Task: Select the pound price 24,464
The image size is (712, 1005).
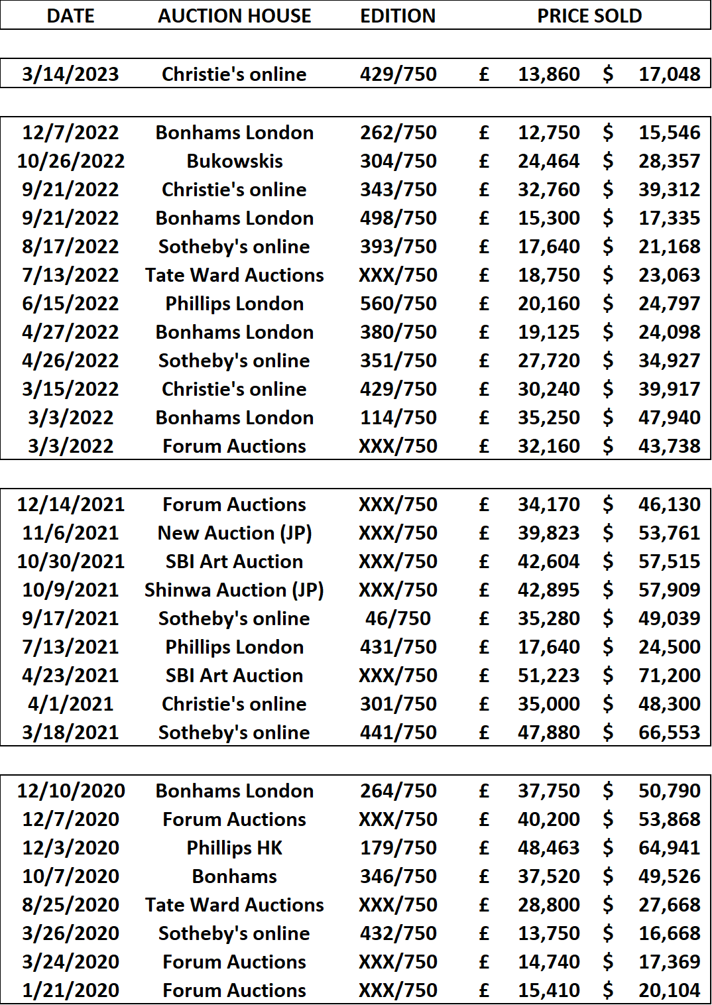Action: (x=549, y=161)
